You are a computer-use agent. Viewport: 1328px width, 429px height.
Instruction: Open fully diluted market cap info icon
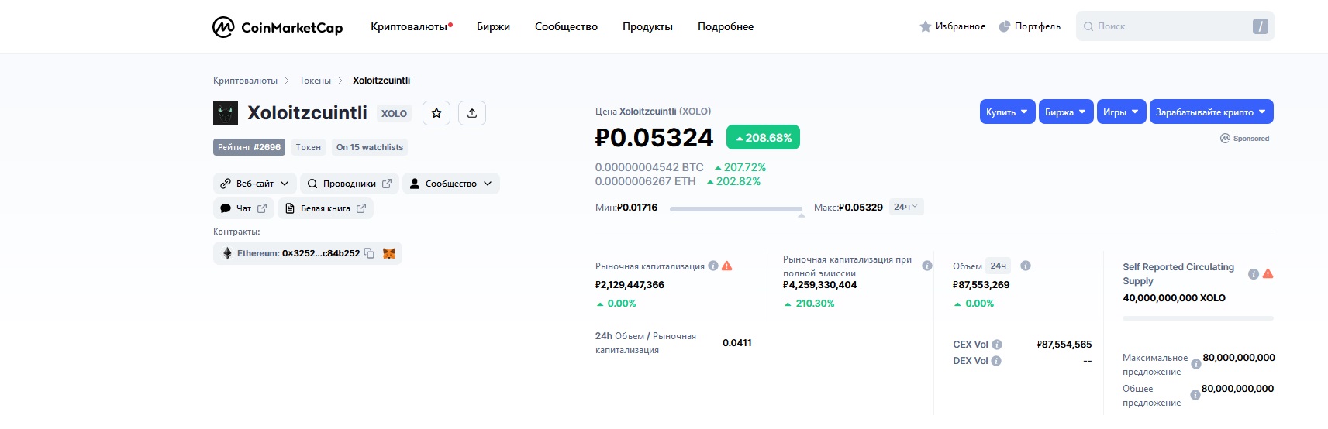point(927,266)
